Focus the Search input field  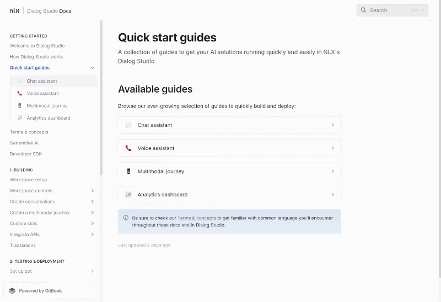pos(392,10)
